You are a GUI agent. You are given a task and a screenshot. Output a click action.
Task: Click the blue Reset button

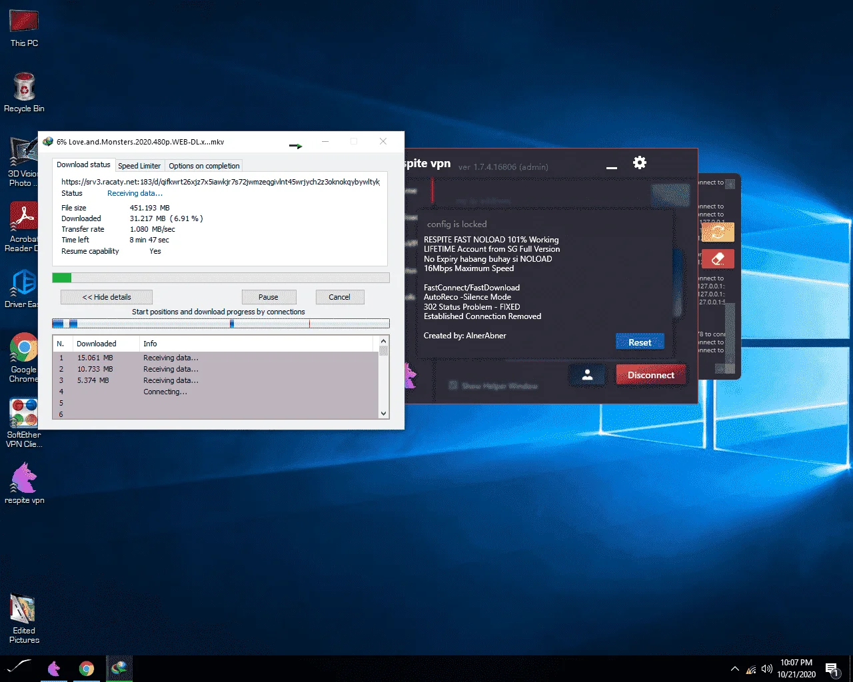[640, 342]
